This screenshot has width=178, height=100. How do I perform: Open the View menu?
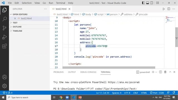[x=37, y=3]
